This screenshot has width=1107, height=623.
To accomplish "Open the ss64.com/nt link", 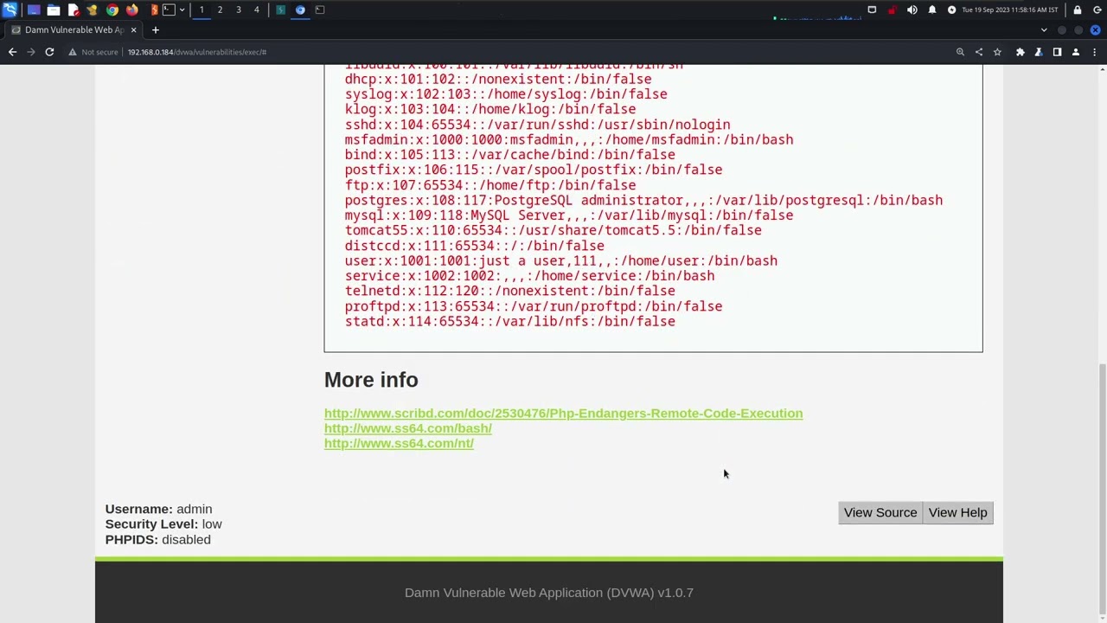I will click(399, 443).
